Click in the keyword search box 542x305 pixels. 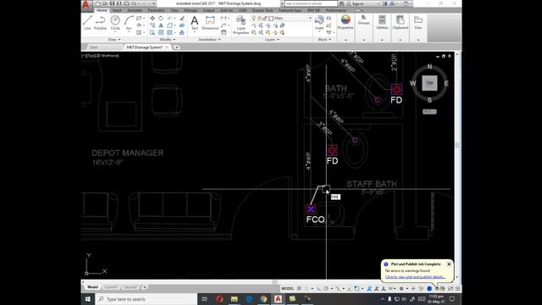311,3
